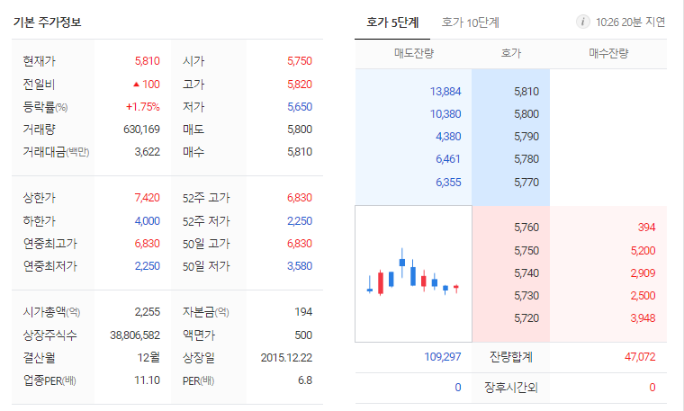Click the 52주 고가 value 6,830
The image size is (684, 411).
pos(300,198)
